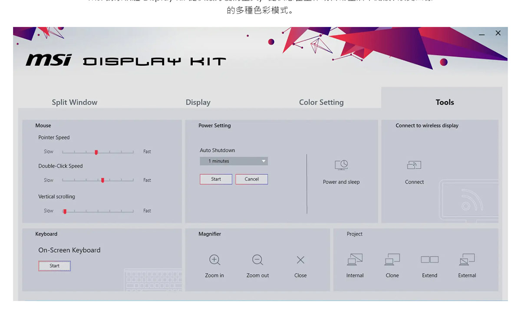Viewport: 521px width, 312px height.
Task: Click the 'Extend' label under Project
Action: [x=430, y=275]
